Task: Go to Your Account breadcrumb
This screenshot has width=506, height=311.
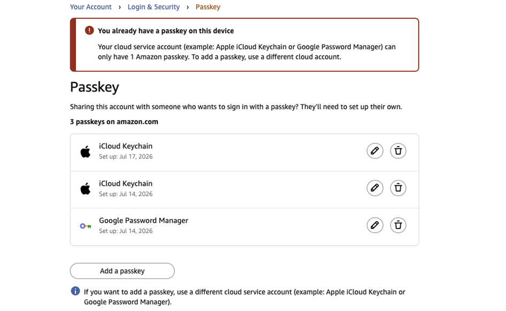Action: 91,7
